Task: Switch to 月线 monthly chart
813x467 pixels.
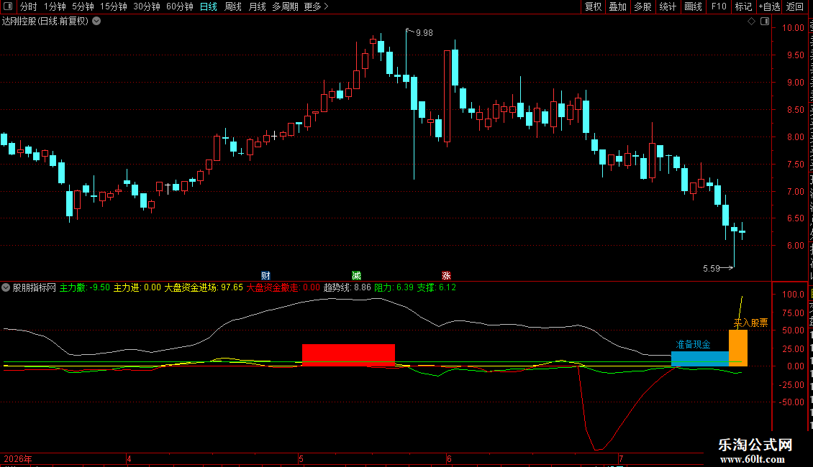Action: 257,6
